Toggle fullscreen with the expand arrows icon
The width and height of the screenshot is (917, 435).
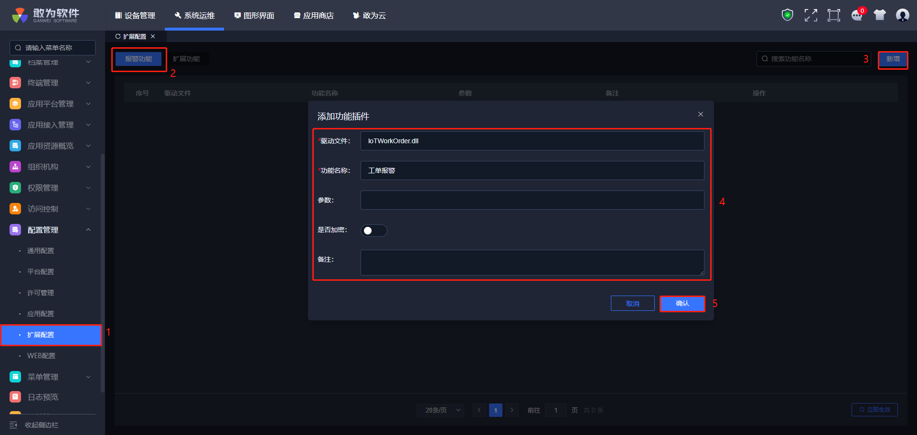[810, 15]
